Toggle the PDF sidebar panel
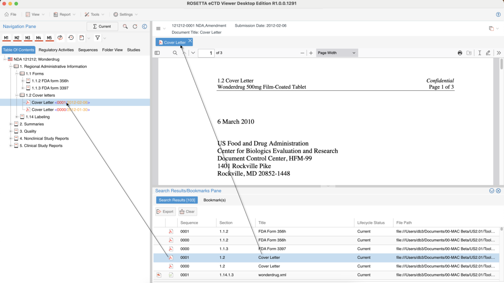The image size is (504, 283). [x=157, y=53]
